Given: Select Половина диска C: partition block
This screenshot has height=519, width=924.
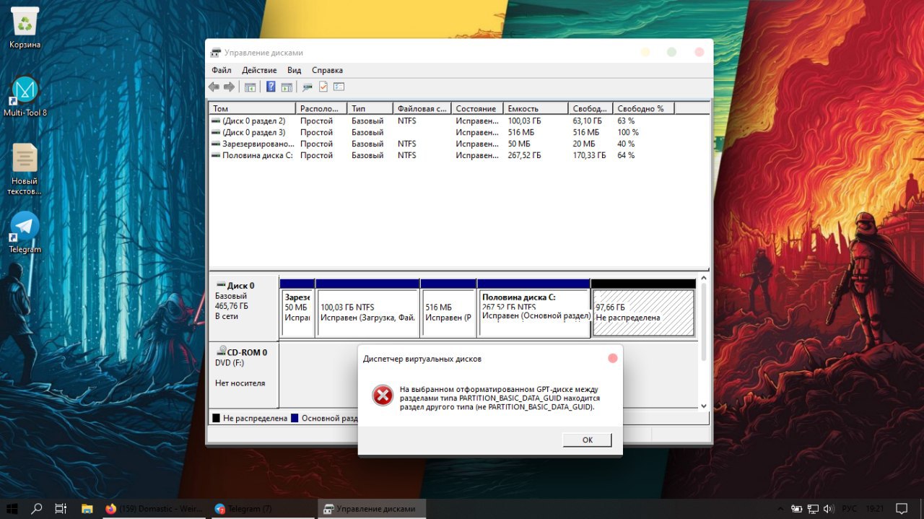Looking at the screenshot, I should coord(534,308).
